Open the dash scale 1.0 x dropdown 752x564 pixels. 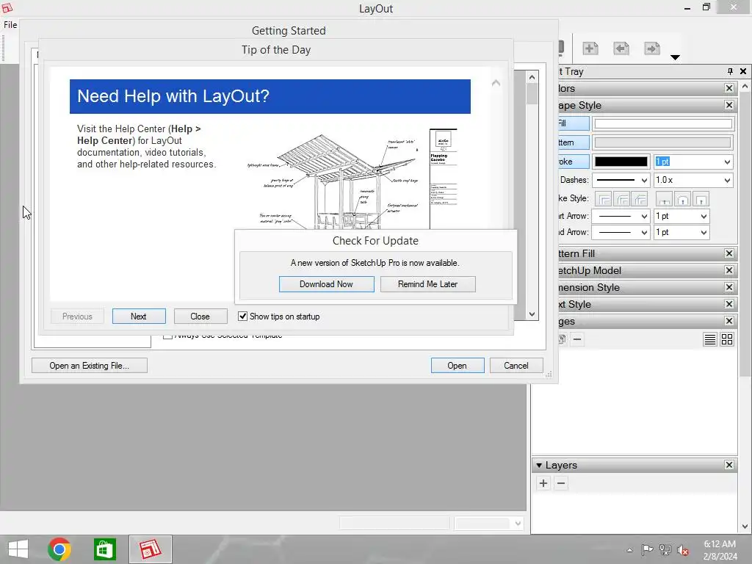[727, 181]
